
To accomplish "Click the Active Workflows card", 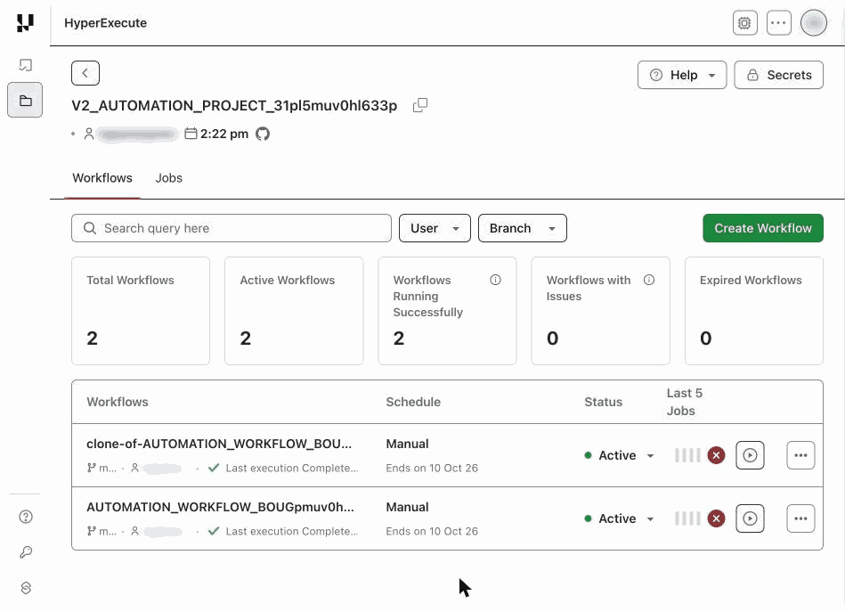I will tap(294, 311).
